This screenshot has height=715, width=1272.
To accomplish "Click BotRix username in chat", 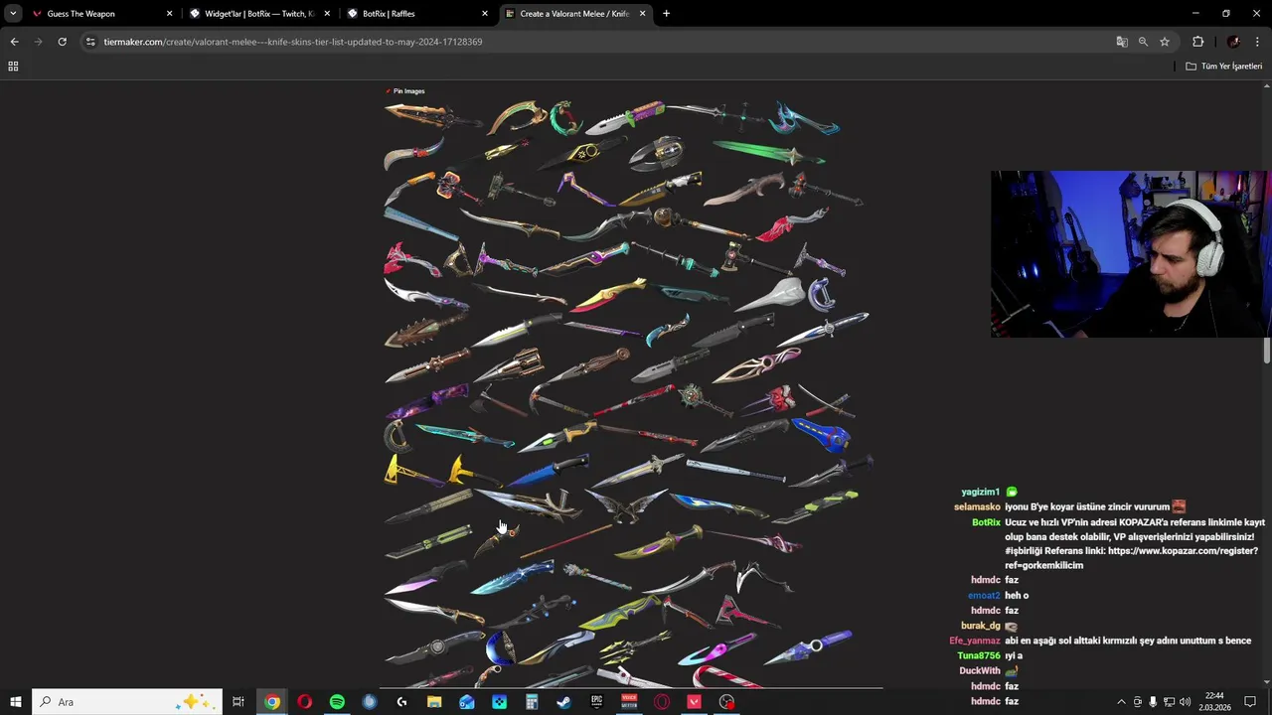I will (x=986, y=522).
